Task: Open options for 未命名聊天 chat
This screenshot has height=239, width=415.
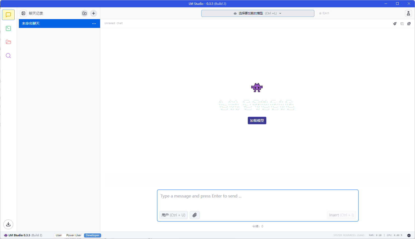Action: click(94, 24)
